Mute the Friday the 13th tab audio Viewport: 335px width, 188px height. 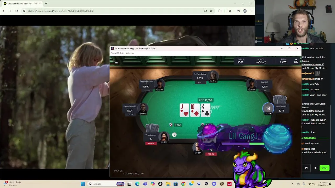tap(36, 4)
